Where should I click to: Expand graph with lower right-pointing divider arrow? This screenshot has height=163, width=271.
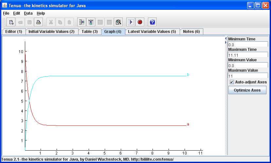pos(226,42)
